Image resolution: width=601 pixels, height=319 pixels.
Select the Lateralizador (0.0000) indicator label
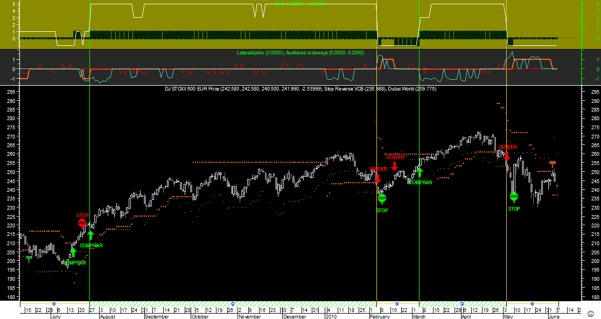(x=260, y=53)
